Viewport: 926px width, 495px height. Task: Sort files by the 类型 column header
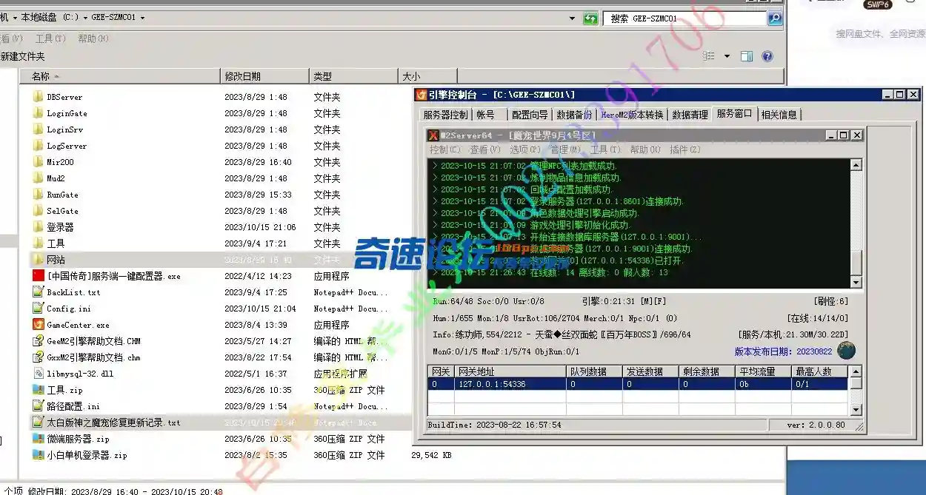point(353,75)
